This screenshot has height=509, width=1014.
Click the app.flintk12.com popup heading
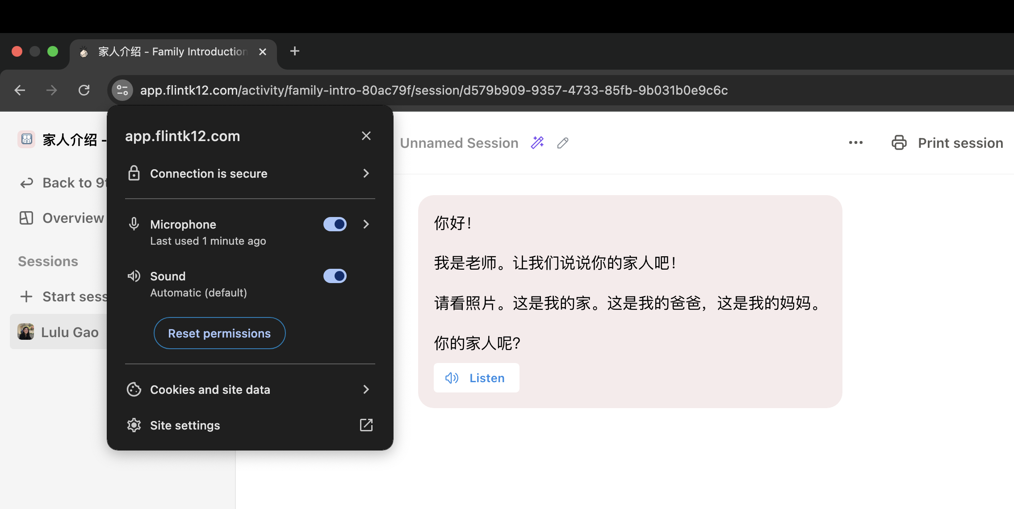pos(182,136)
